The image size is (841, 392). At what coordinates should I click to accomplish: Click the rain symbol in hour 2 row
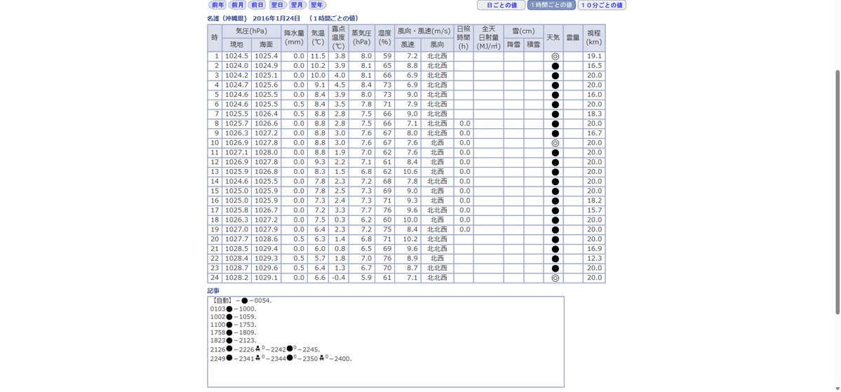click(x=555, y=66)
